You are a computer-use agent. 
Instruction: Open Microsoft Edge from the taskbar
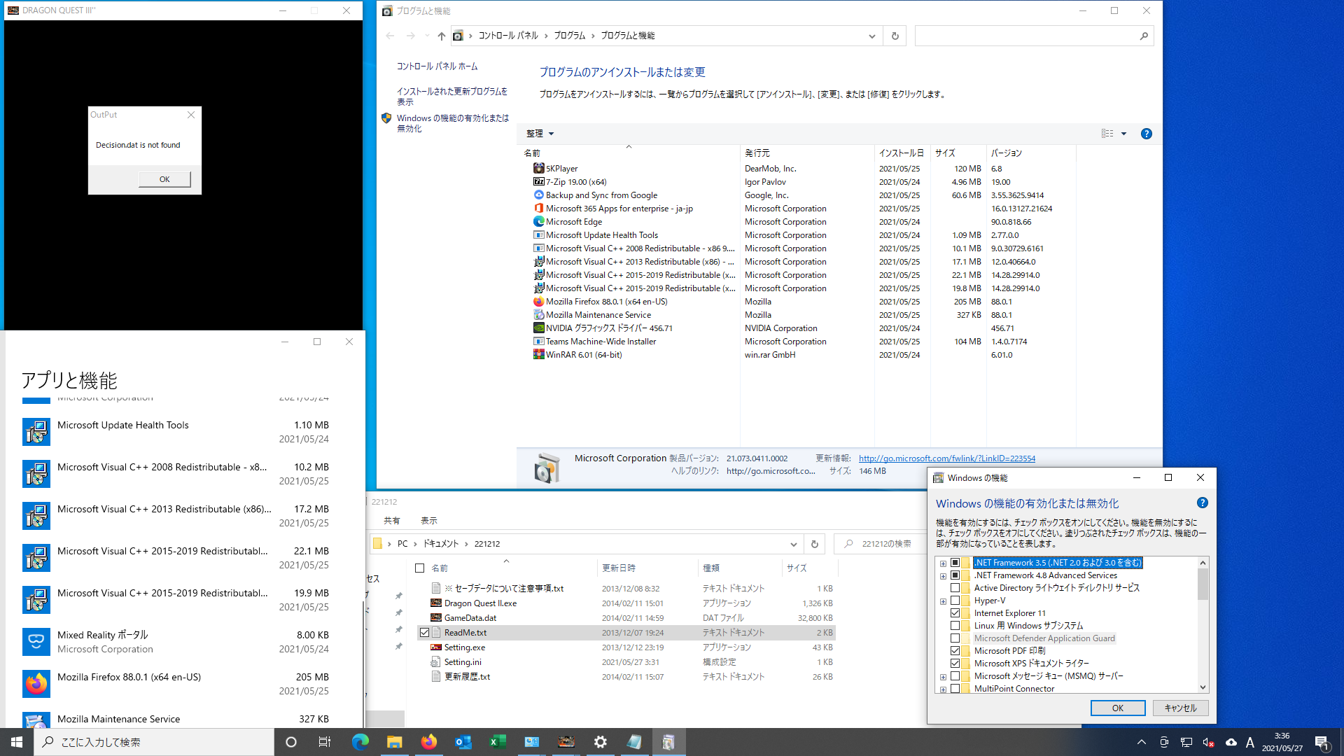(x=360, y=742)
